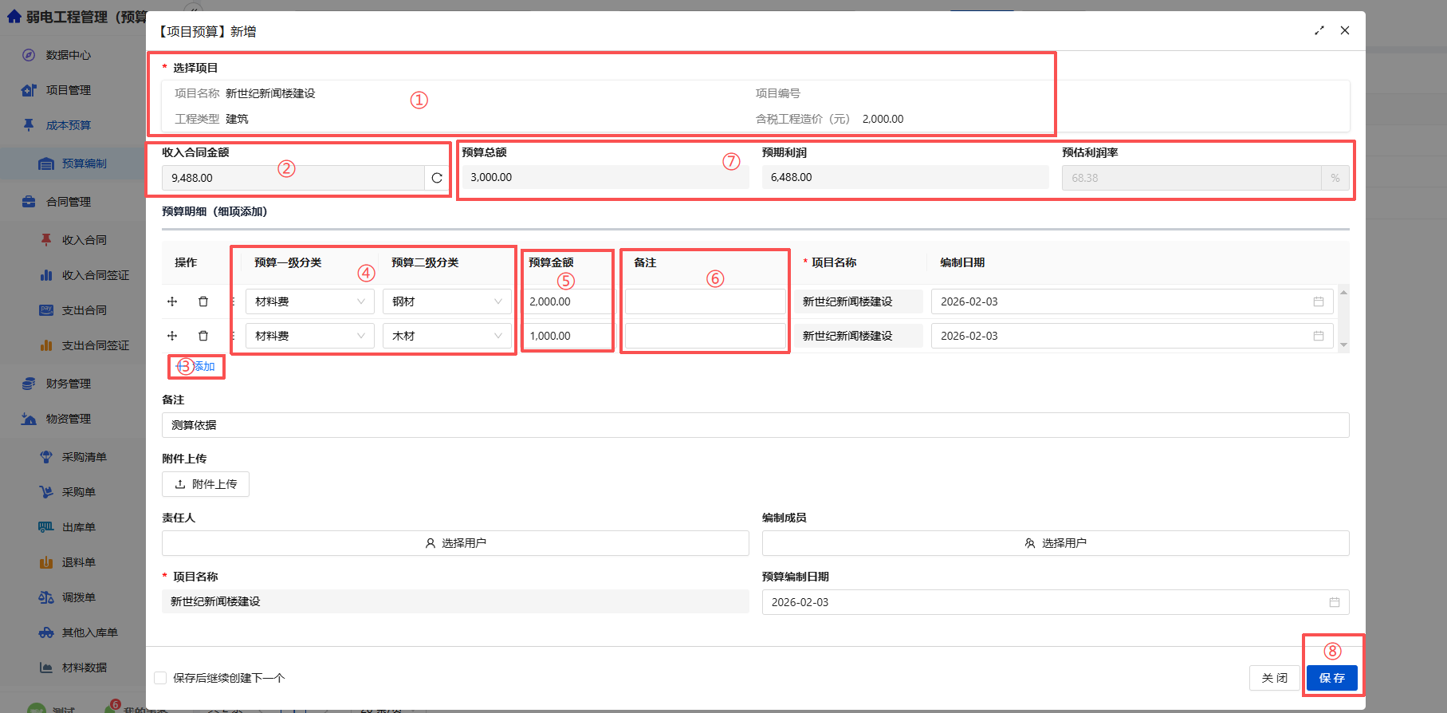Click calendar icon in first row 编制日期
Image resolution: width=1447 pixels, height=713 pixels.
(x=1318, y=301)
